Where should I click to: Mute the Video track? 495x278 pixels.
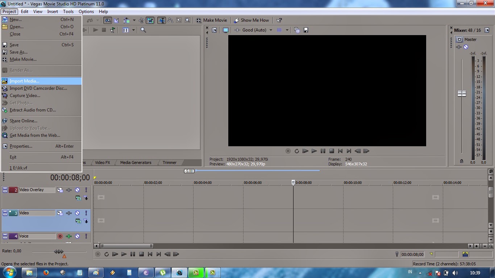click(x=77, y=213)
